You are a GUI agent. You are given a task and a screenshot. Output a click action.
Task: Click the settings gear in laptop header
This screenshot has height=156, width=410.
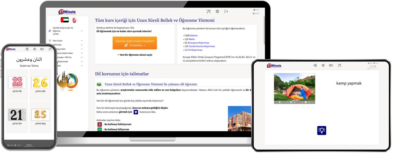[217, 11]
